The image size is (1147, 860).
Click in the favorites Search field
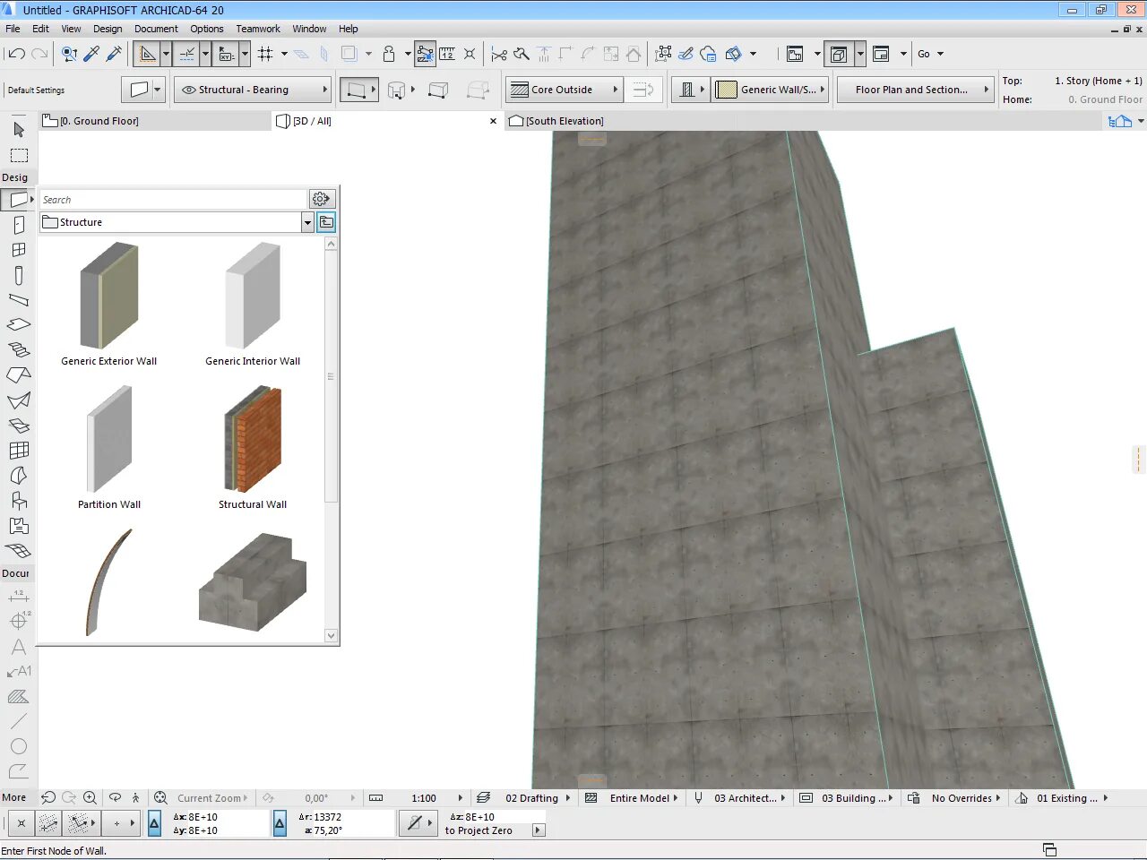pos(174,199)
